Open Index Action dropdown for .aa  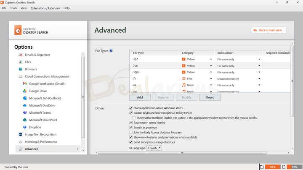point(259,85)
